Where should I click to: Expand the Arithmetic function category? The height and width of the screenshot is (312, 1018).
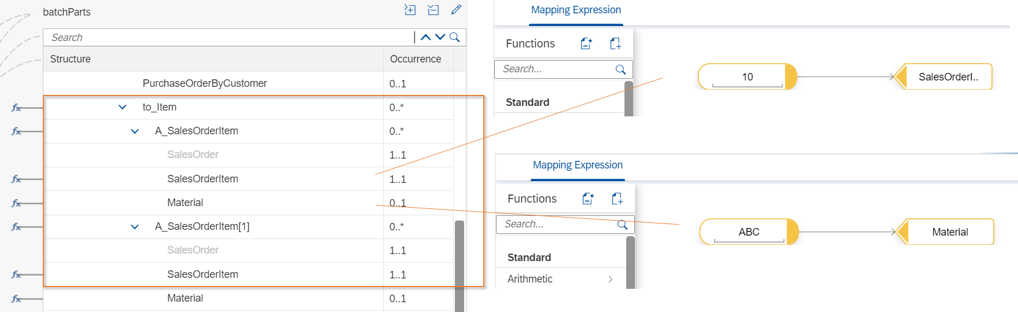pyautogui.click(x=610, y=279)
